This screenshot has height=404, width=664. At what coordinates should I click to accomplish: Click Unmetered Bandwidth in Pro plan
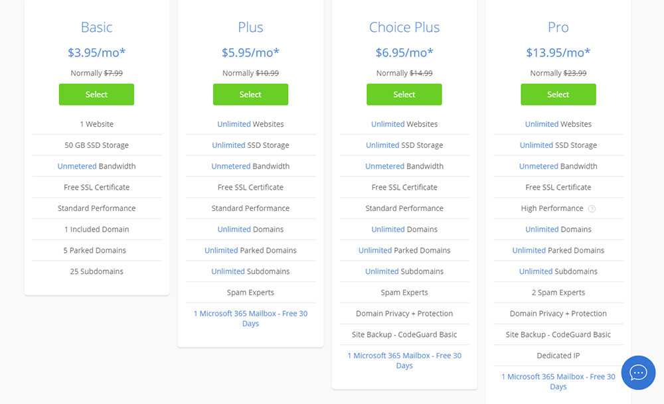[558, 167]
